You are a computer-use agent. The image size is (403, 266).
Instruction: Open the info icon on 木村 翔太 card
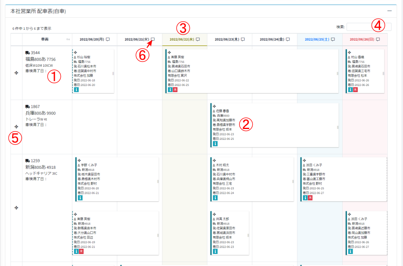[x=215, y=198]
